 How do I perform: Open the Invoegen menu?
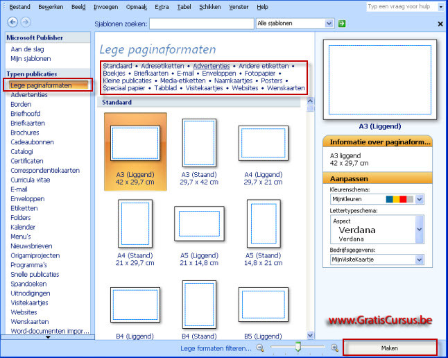(105, 7)
